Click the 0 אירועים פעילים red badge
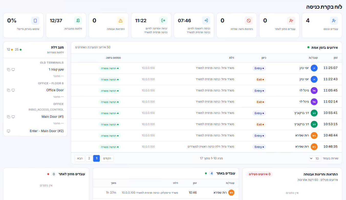 [x=260, y=174]
